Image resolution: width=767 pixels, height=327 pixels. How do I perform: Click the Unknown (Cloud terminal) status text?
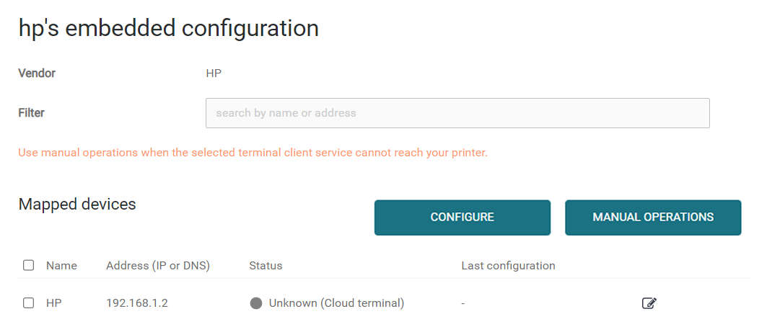pos(336,303)
